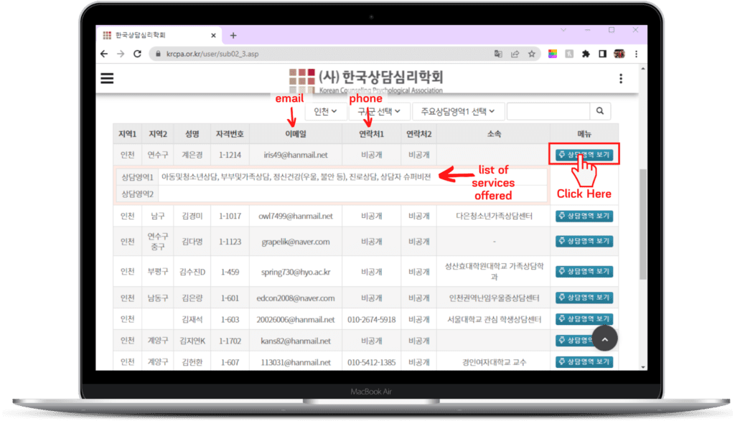Click the scroll-to-top round button
735x421 pixels.
pyautogui.click(x=604, y=339)
